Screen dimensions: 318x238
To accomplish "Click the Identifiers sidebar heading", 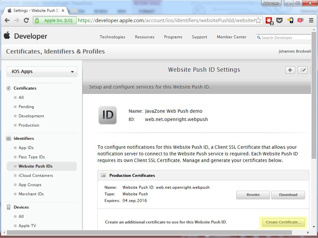I will click(x=24, y=139).
